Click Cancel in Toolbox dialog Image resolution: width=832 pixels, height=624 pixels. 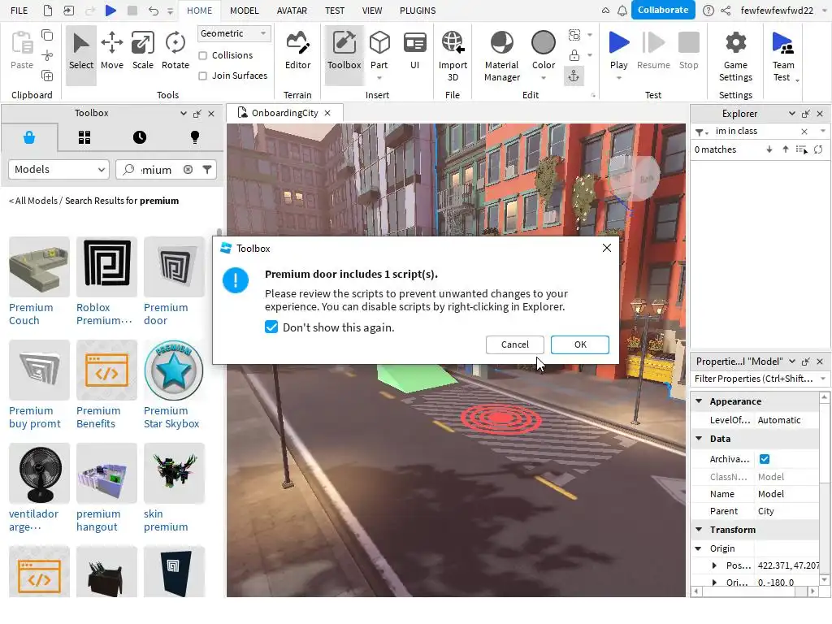[514, 344]
